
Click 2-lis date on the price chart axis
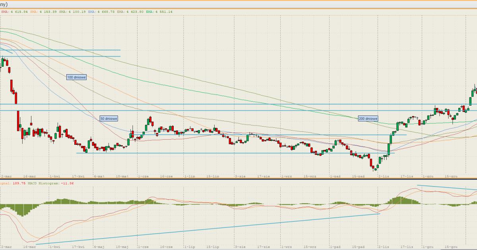point(383,175)
